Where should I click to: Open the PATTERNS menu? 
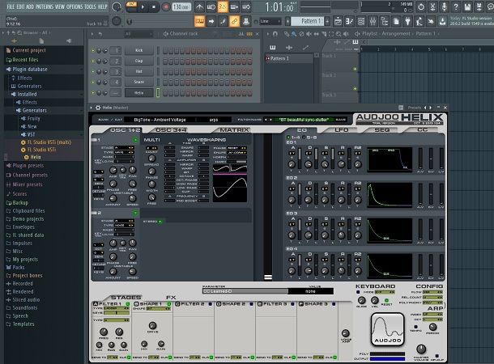tap(45, 6)
